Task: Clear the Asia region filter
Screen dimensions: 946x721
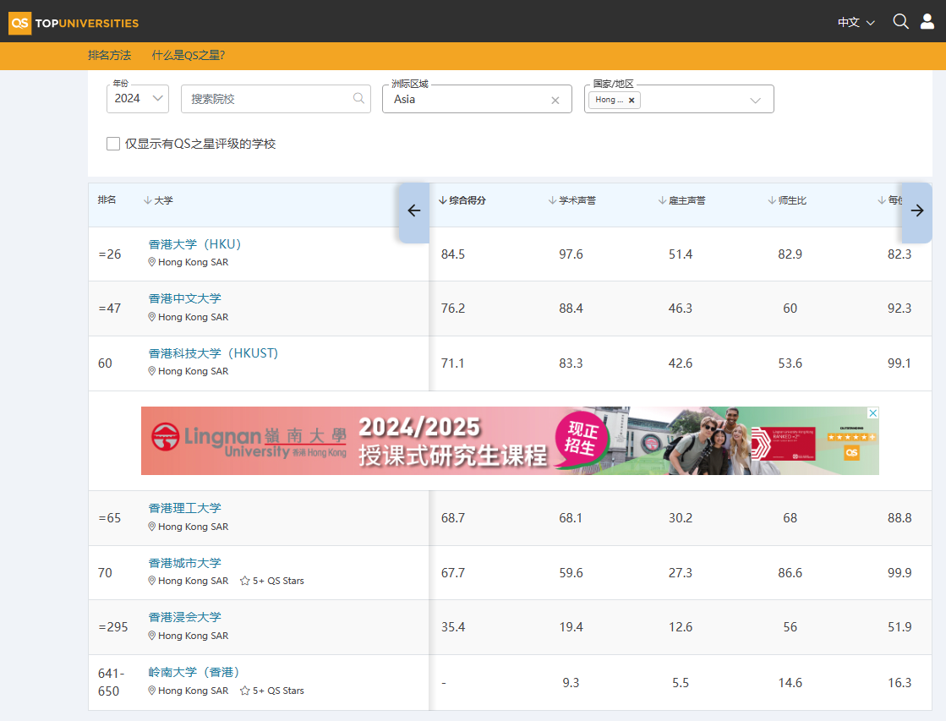Action: (555, 100)
